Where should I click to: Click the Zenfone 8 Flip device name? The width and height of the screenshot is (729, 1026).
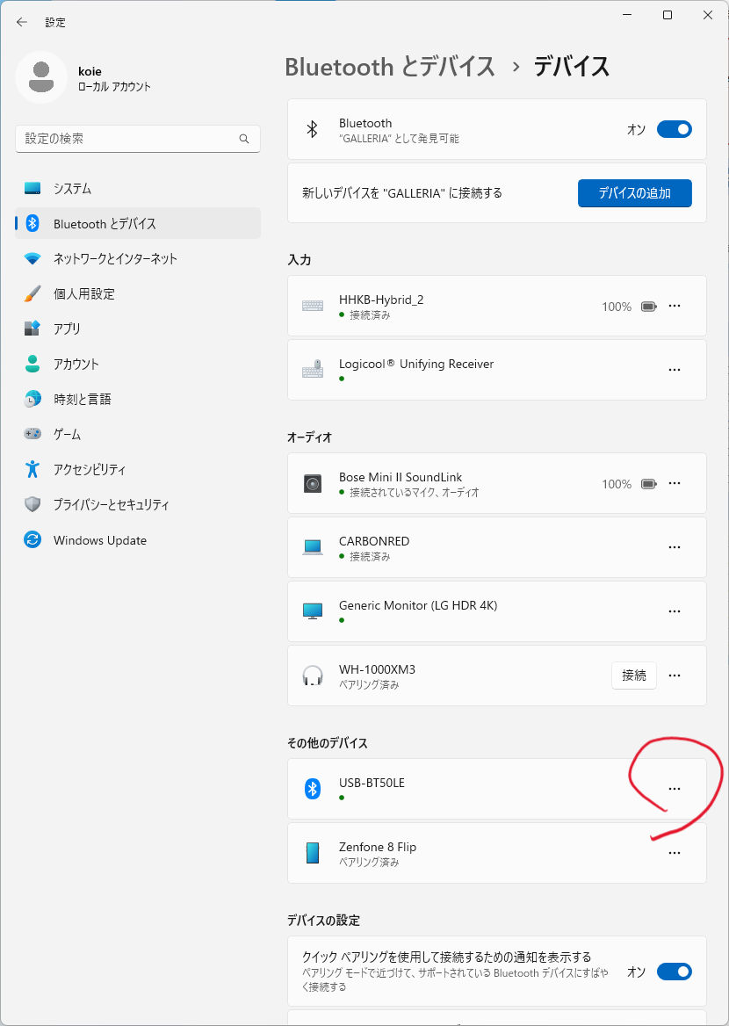(x=378, y=847)
